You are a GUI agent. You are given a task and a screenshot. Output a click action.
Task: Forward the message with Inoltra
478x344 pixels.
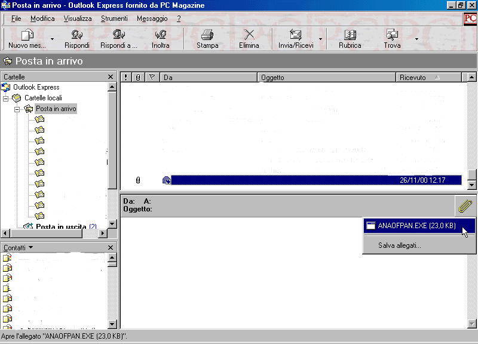tap(160, 38)
